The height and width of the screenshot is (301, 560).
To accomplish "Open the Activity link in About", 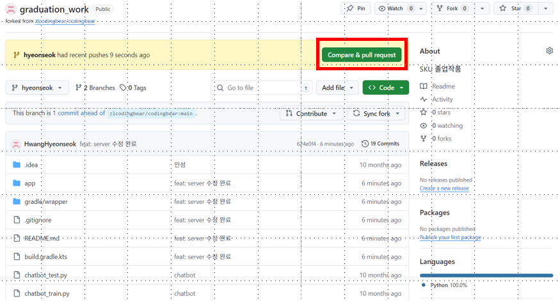I will pyautogui.click(x=436, y=100).
